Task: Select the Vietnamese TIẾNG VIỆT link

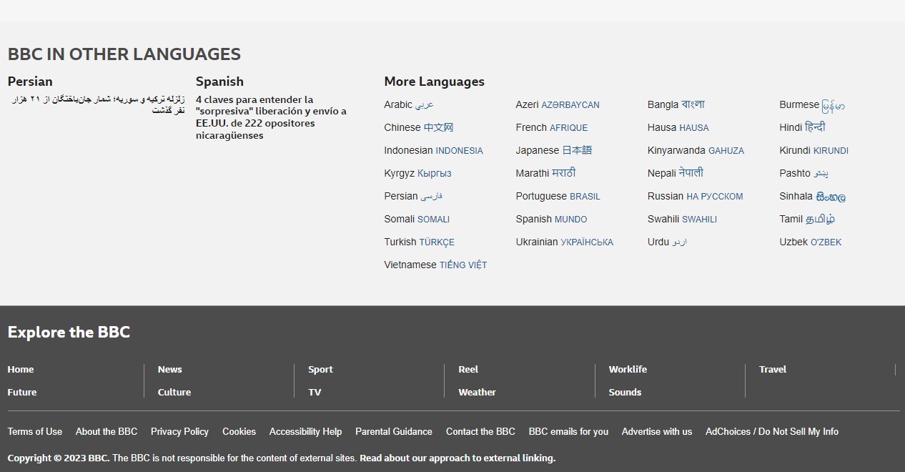Action: 435,265
